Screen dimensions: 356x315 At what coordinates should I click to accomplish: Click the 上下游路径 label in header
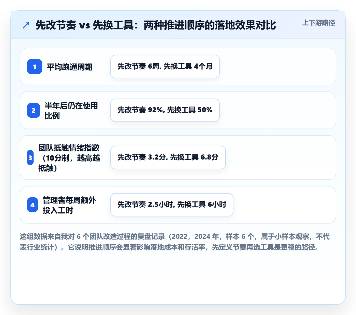tap(319, 23)
